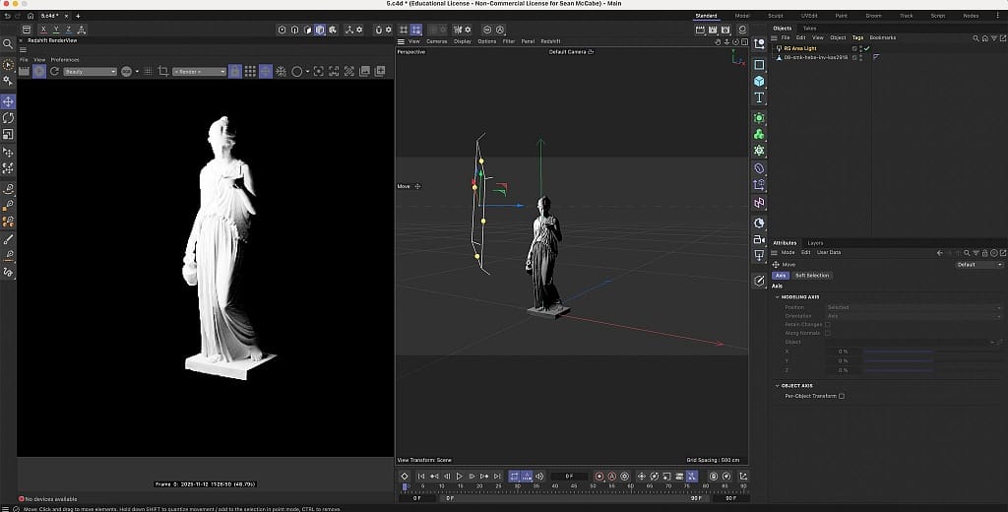
Task: Click the X axis percentage slider
Action: pos(898,352)
